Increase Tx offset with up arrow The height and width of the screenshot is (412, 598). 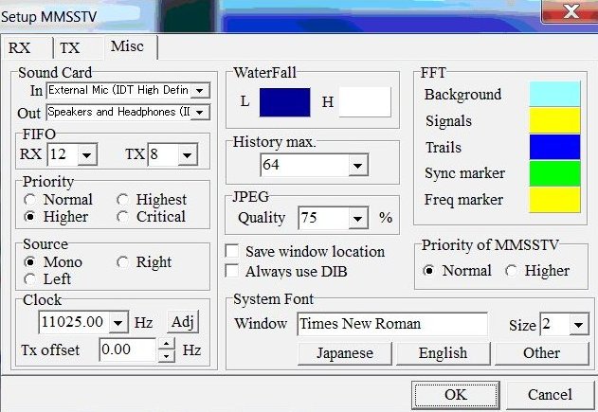(x=166, y=344)
